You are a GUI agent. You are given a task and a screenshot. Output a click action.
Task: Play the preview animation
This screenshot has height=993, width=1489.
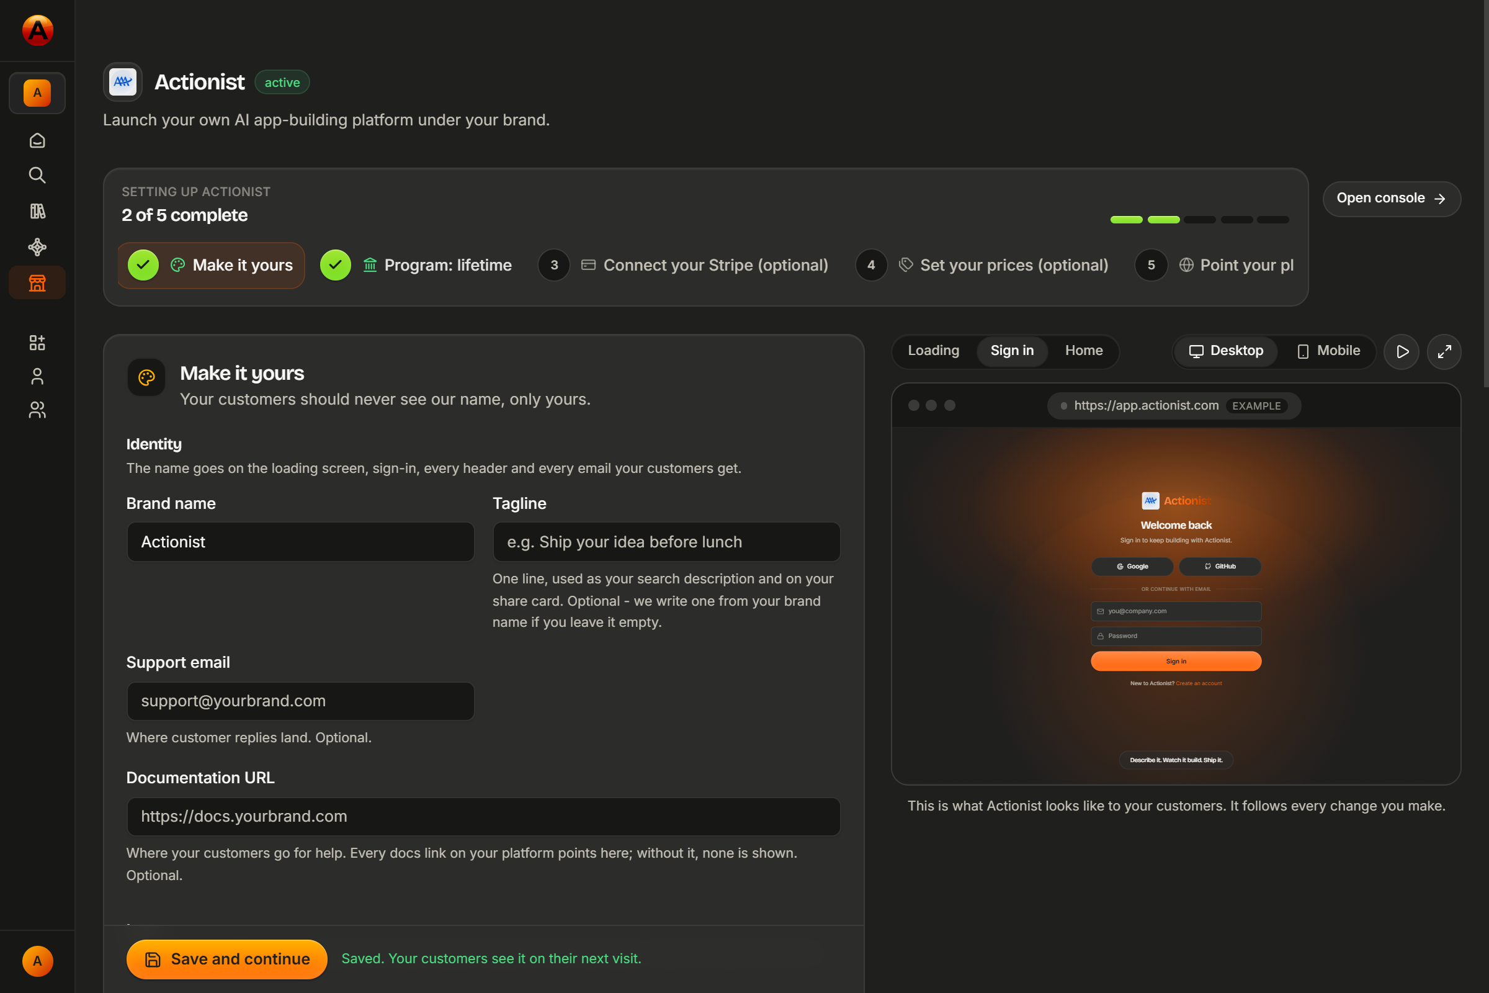1402,351
